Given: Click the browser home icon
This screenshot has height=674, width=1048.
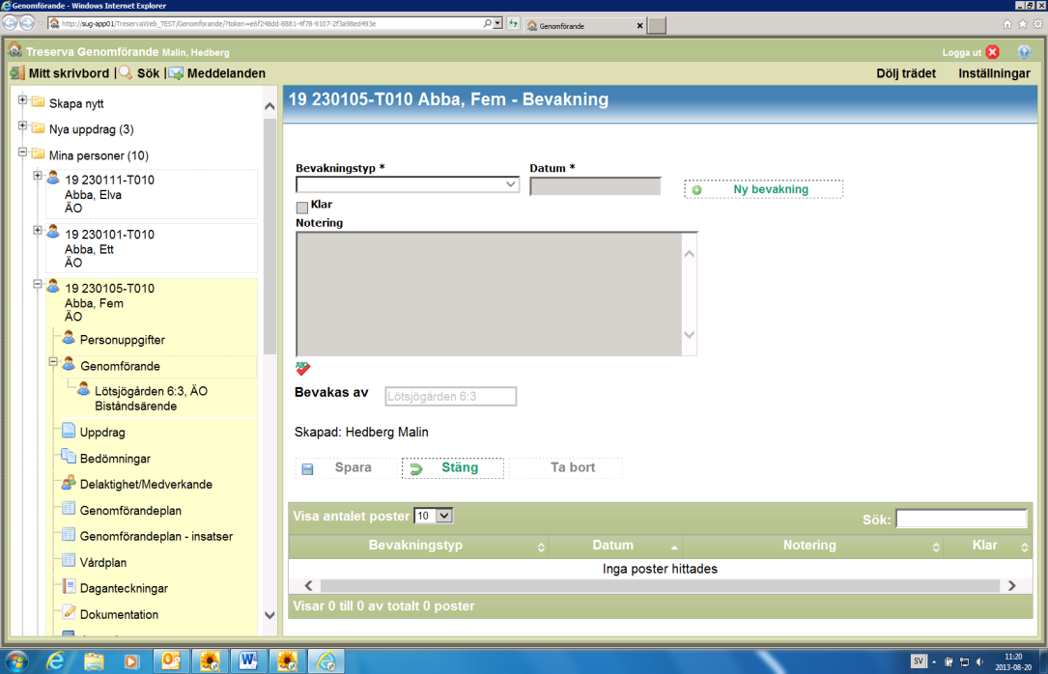Looking at the screenshot, I should pyautogui.click(x=1006, y=24).
